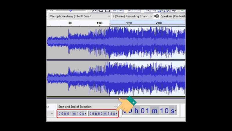Image resolution: width=232 pixels, height=131 pixels.
Task: Click the speaker playback device icon
Action: coord(156,16)
